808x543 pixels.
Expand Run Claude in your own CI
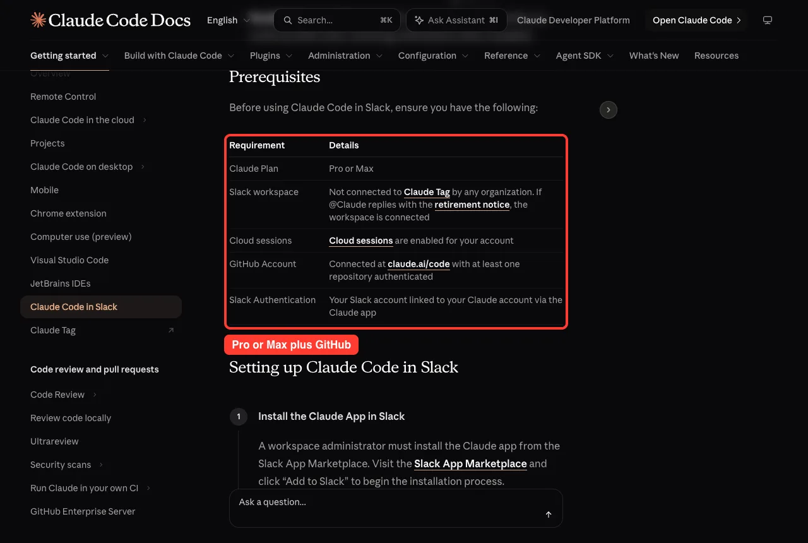(x=148, y=488)
